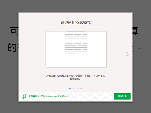Viewport: 151px width, 113px height.
Task: Click the note preview thumbnail image
Action: click(76, 49)
